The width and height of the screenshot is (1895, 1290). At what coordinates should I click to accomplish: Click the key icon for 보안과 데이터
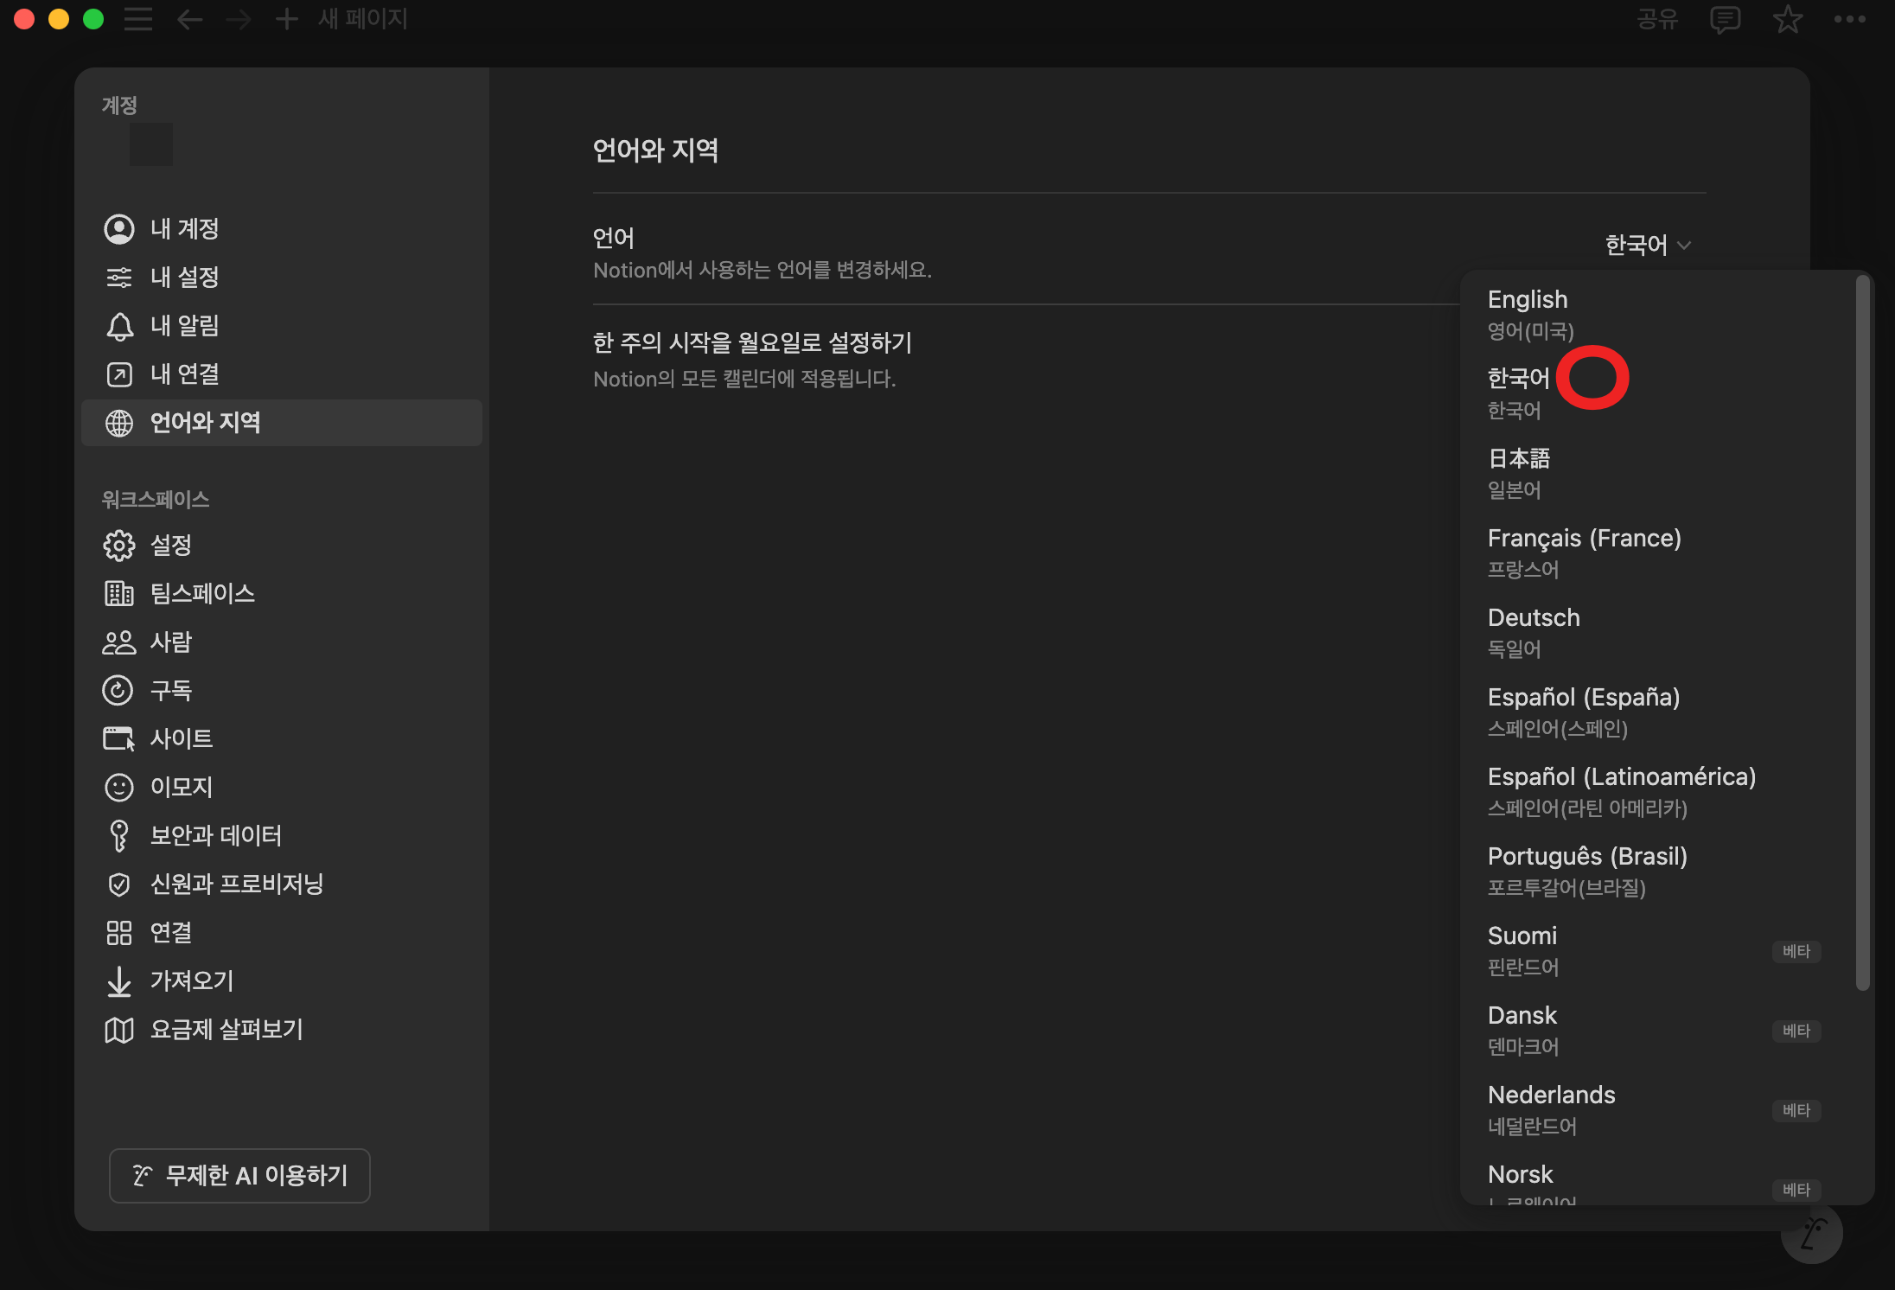coord(119,836)
